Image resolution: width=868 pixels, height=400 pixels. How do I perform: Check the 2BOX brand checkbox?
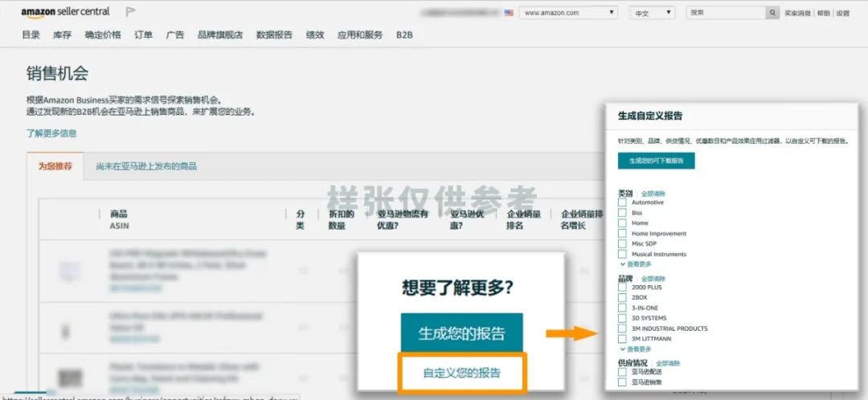pos(622,297)
